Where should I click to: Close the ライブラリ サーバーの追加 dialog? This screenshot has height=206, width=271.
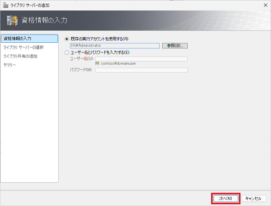266,5
